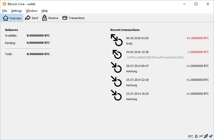Click +1.00000000 BTC on 23.07.2014 row
The image size is (214, 140).
tap(198, 94)
